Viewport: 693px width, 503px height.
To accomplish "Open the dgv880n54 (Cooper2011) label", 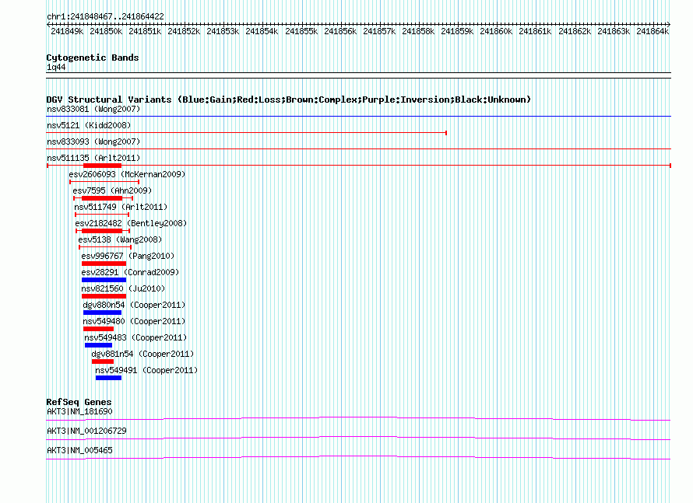I will 134,305.
